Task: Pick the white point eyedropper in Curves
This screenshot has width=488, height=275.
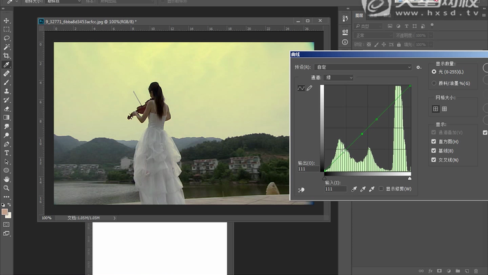Action: click(371, 189)
